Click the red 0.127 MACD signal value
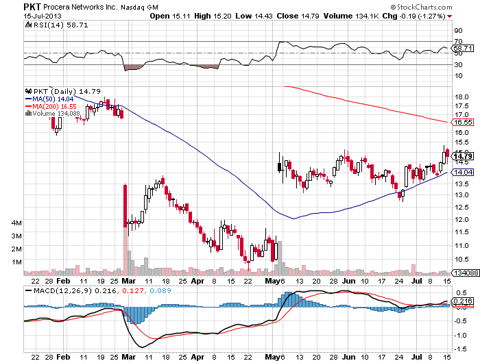 coord(132,290)
